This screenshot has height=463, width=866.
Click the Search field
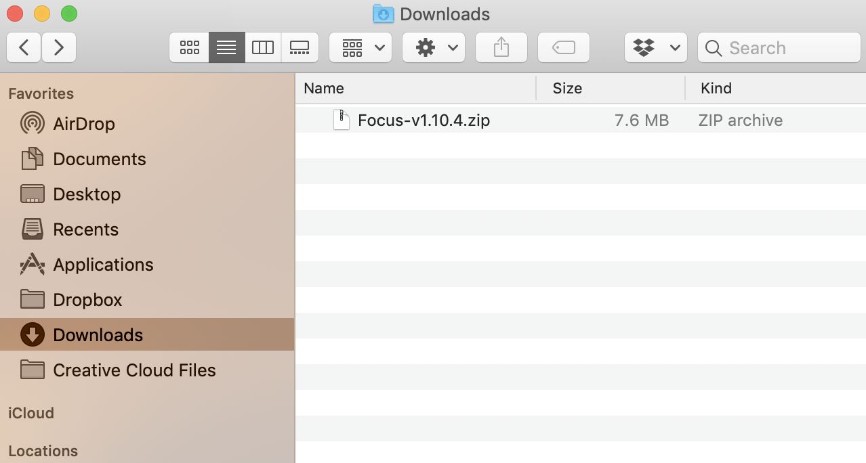tap(779, 47)
